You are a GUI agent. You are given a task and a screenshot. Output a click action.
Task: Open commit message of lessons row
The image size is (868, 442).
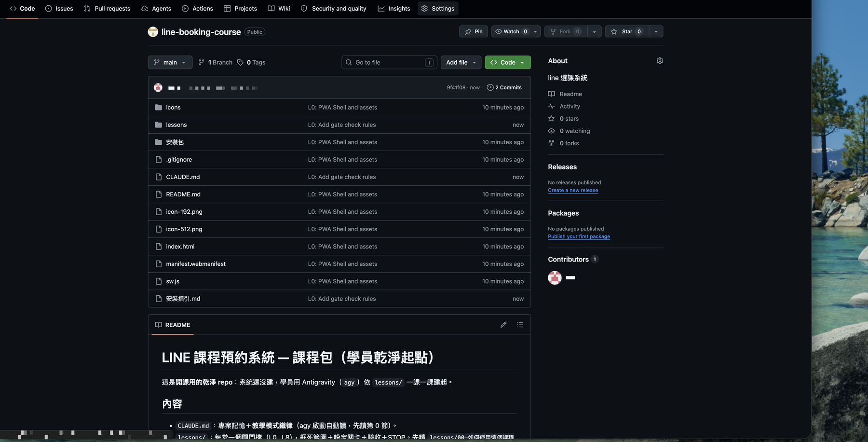click(x=342, y=125)
